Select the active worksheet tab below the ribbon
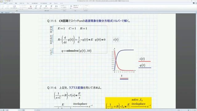197x111 pixels. [13, 13]
